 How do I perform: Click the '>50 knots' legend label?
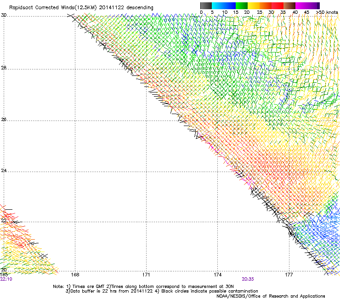pyautogui.click(x=327, y=12)
